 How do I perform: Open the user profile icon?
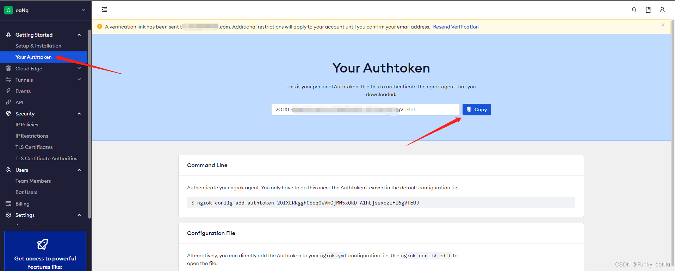pos(662,10)
